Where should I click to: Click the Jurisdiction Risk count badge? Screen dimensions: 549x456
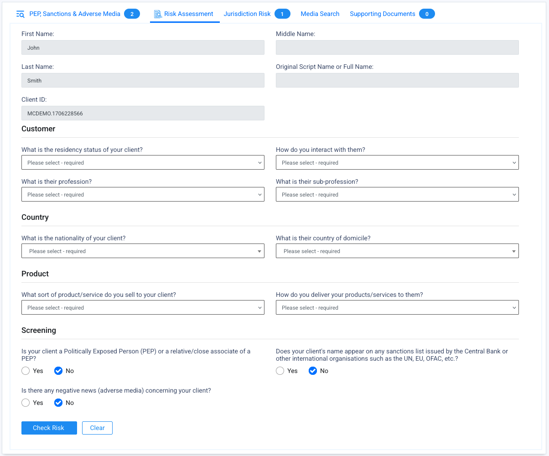(x=282, y=14)
